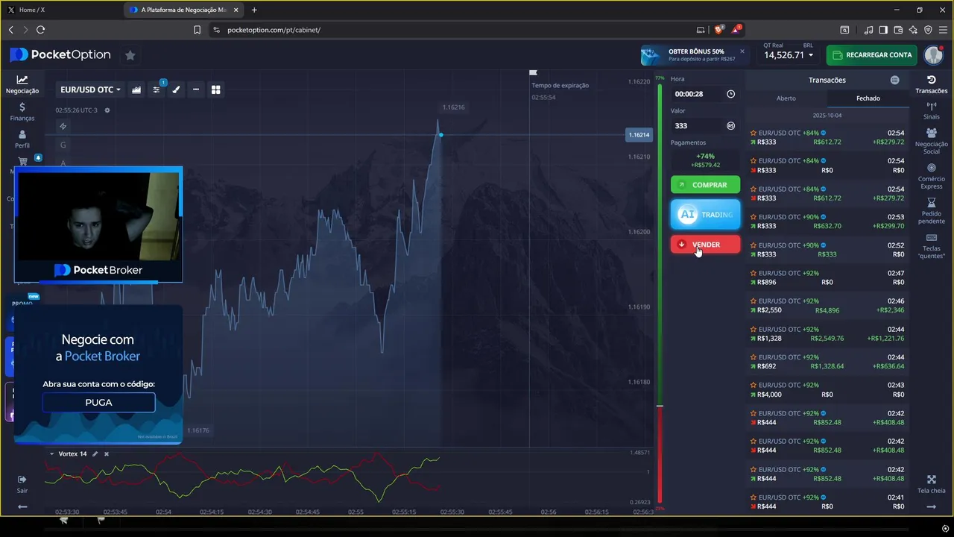954x537 pixels.
Task: Click the current price label 1.16214
Action: 639,135
